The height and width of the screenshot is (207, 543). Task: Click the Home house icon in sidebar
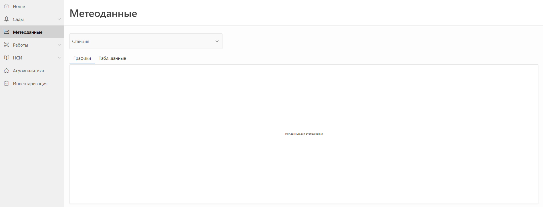(x=6, y=6)
